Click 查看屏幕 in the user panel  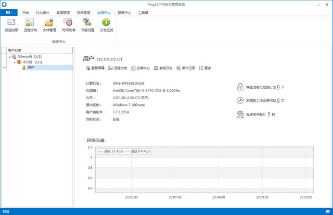point(95,68)
